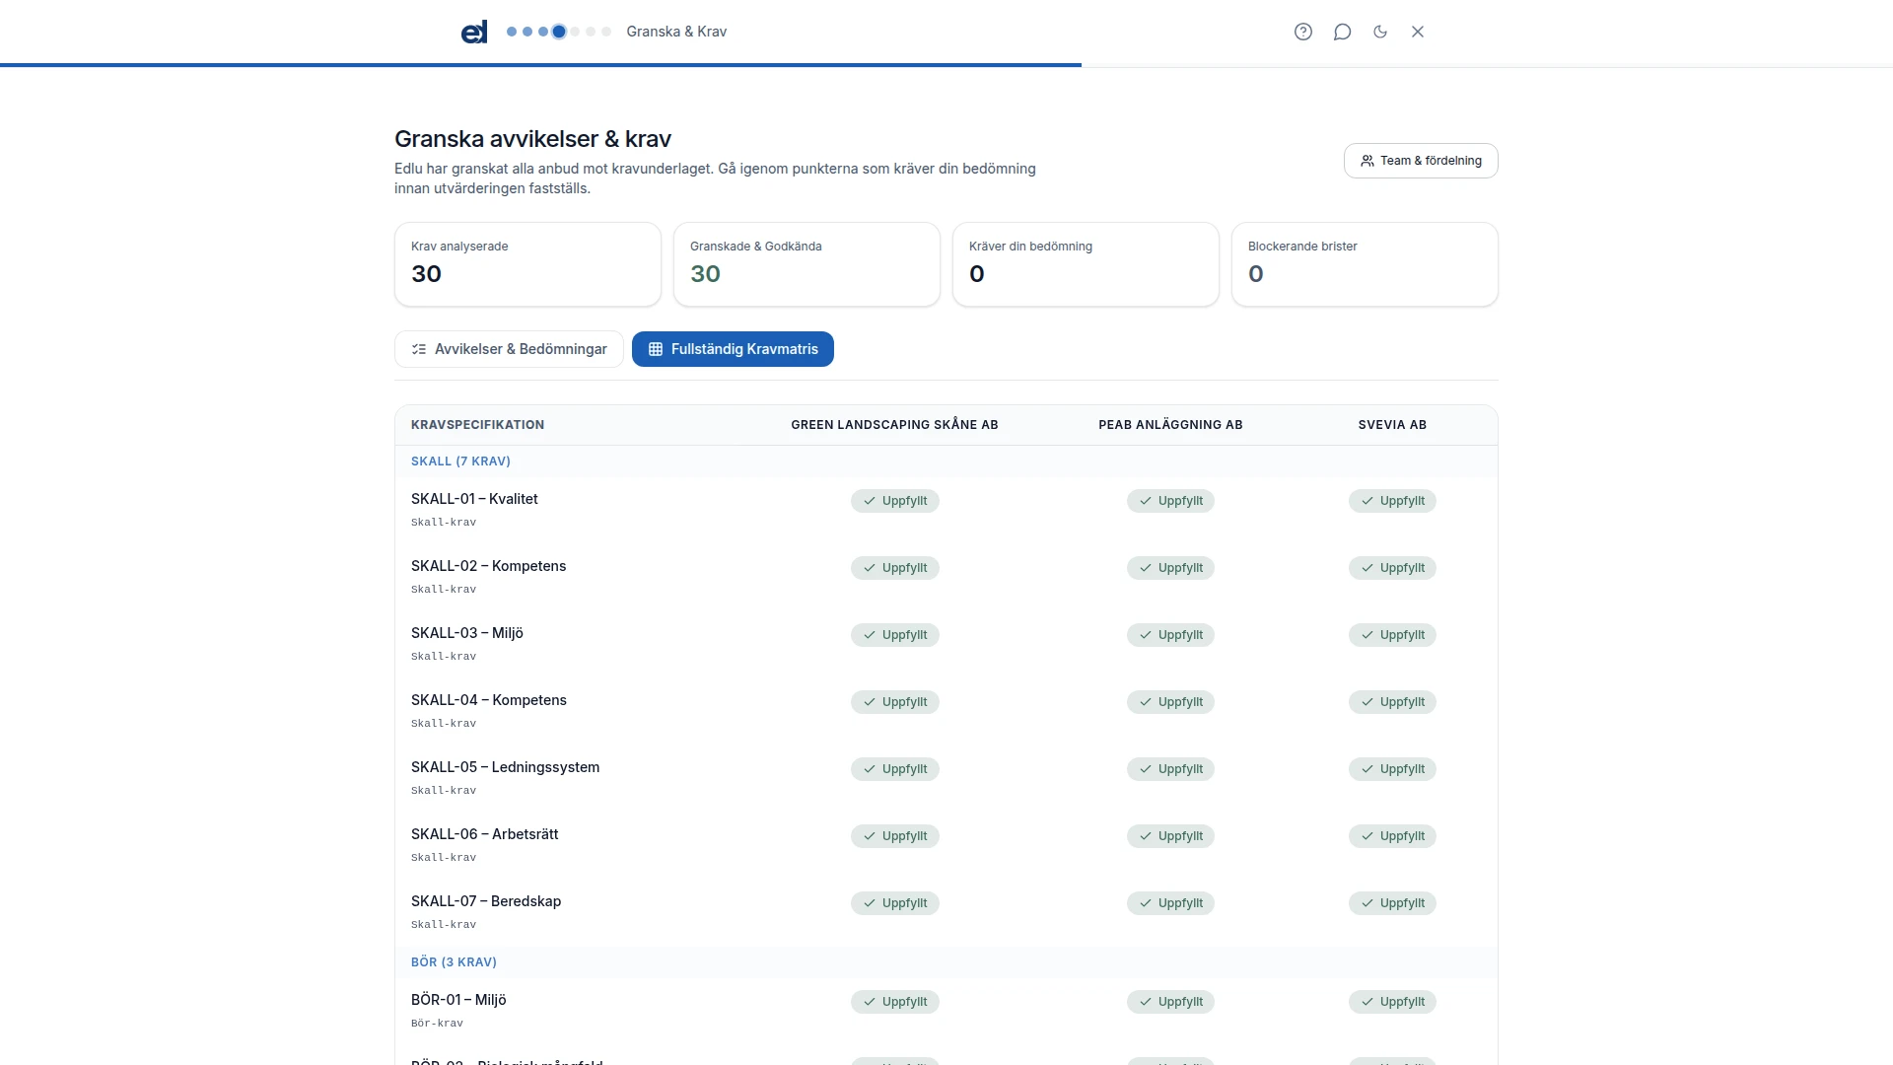Screen dimensions: 1893x1065
Task: Click Peab's Uppfyllt badge for SKALL-04
Action: click(1170, 702)
